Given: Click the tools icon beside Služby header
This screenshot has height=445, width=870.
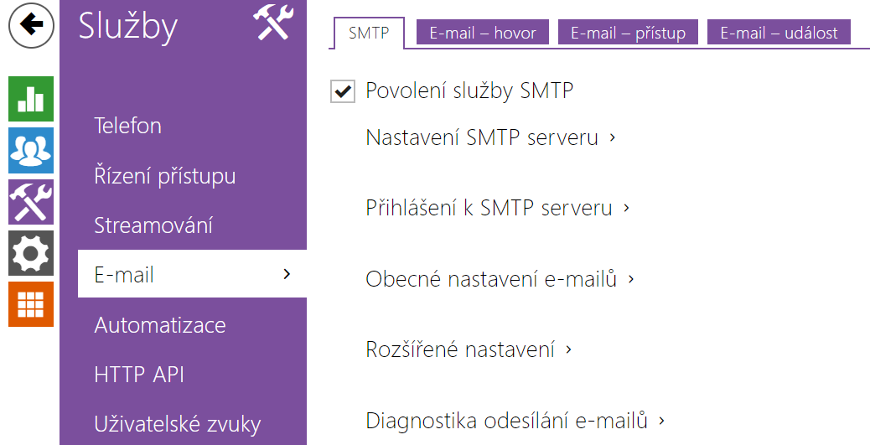Looking at the screenshot, I should [273, 22].
